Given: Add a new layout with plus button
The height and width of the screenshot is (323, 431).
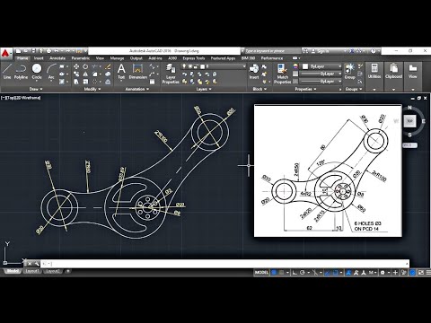Looking at the screenshot, I should (x=68, y=271).
